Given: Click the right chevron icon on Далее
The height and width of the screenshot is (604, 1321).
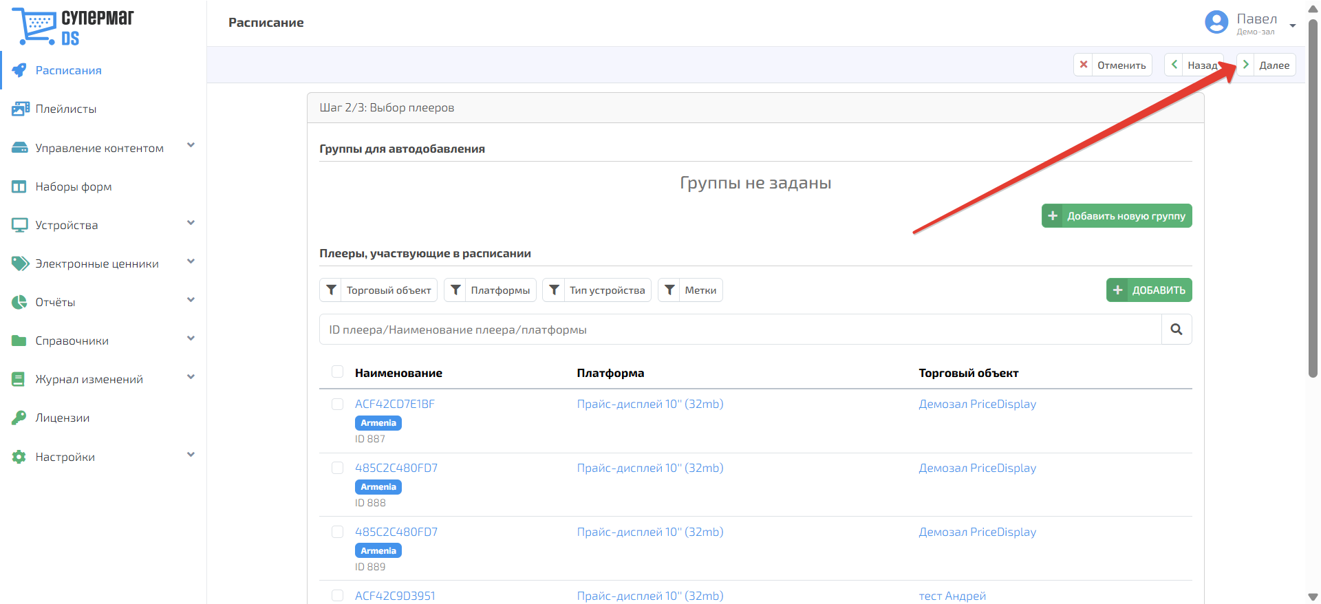Looking at the screenshot, I should 1245,65.
